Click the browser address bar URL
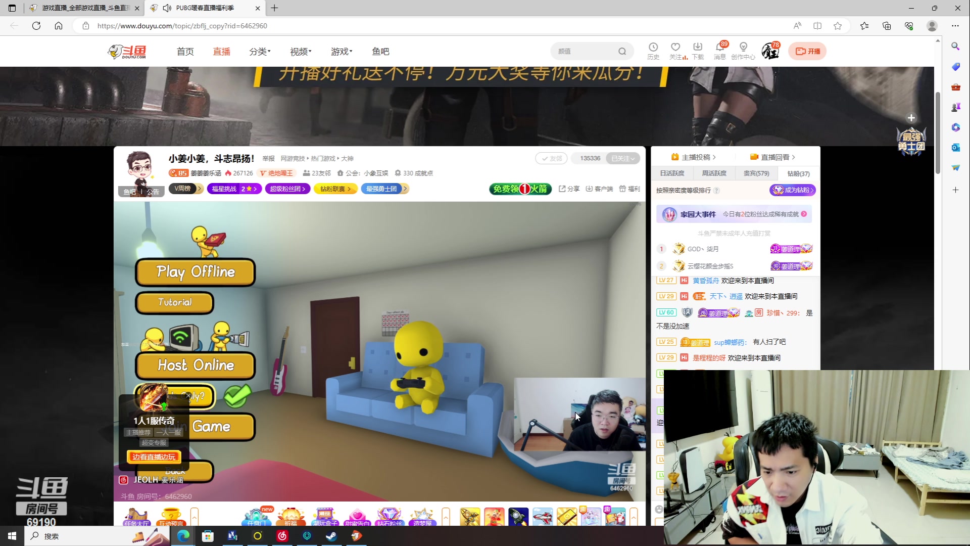Screen dimensions: 970x546 point(182,26)
